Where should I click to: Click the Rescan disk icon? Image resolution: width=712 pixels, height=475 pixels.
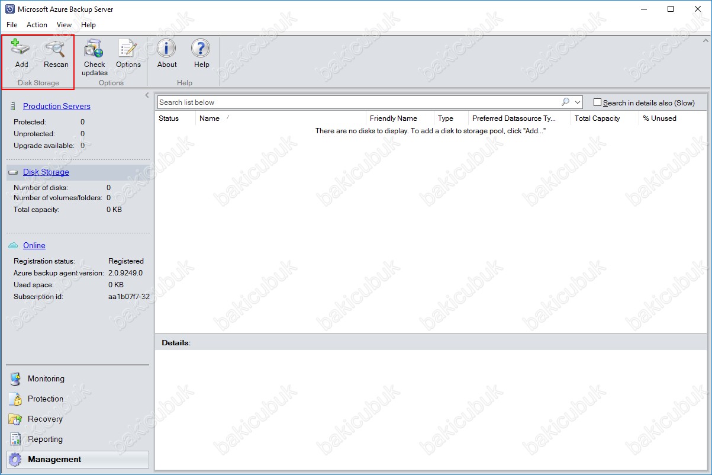tap(56, 49)
